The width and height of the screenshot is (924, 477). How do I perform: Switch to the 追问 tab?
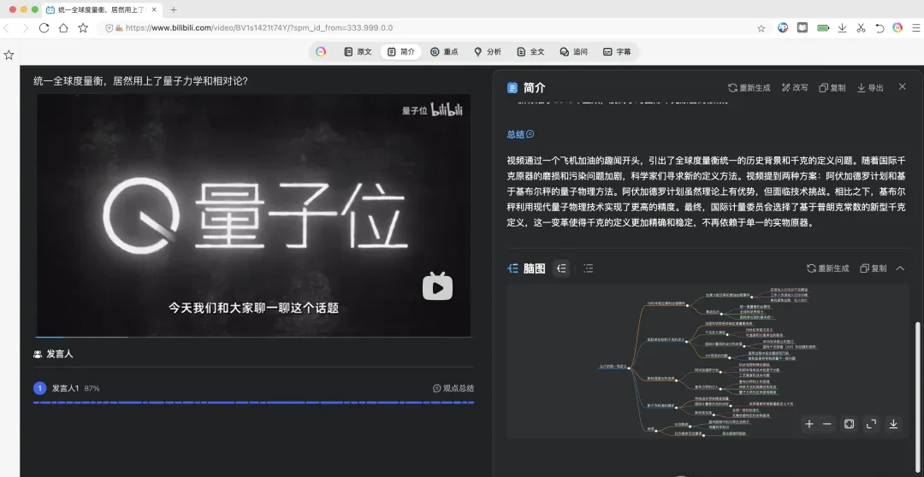(x=574, y=52)
